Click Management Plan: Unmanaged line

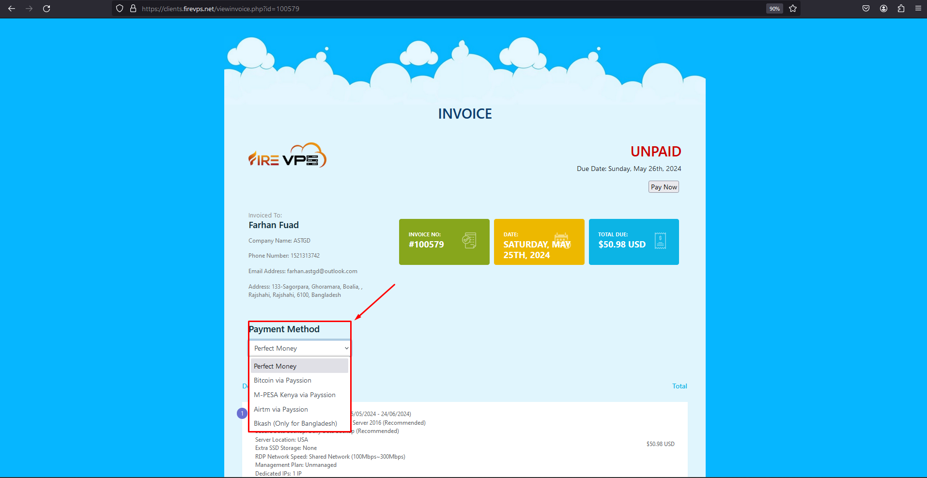click(x=296, y=465)
